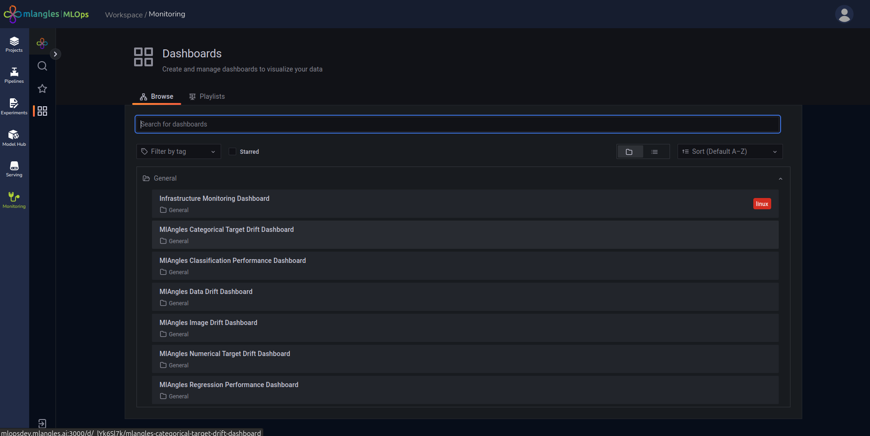The width and height of the screenshot is (870, 436).
Task: Click the user profile avatar
Action: coord(844,14)
